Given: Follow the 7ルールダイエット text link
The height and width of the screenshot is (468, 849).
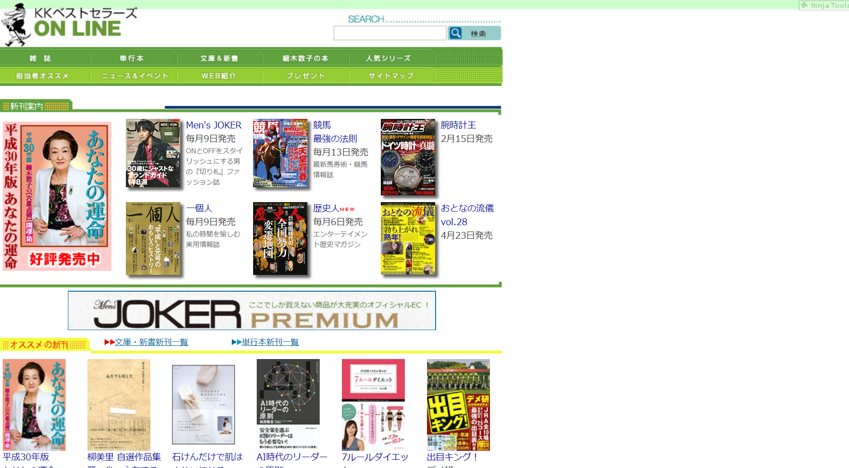Looking at the screenshot, I should [375, 457].
